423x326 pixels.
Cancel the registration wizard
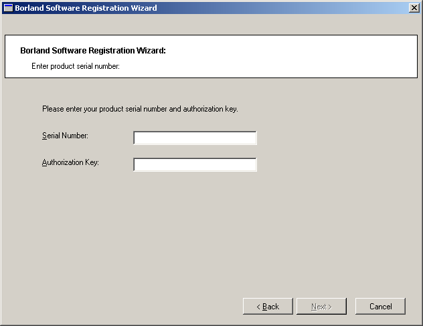[x=380, y=307]
